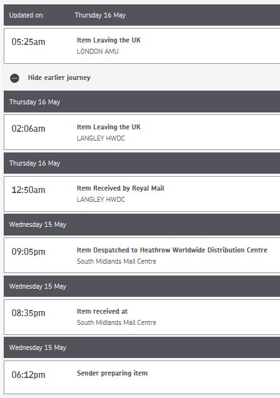Click the LONDON AMU location text

(98, 51)
